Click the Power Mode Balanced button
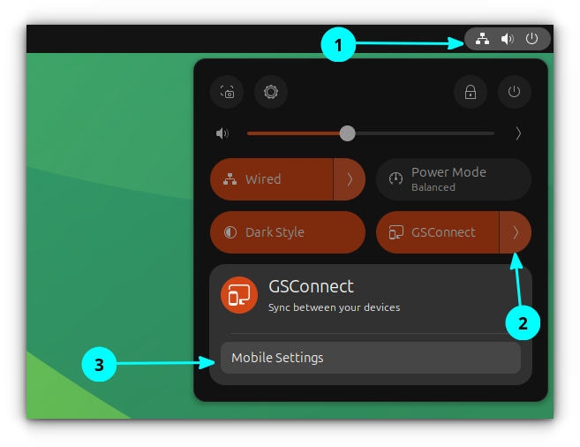The width and height of the screenshot is (580, 447). point(453,179)
